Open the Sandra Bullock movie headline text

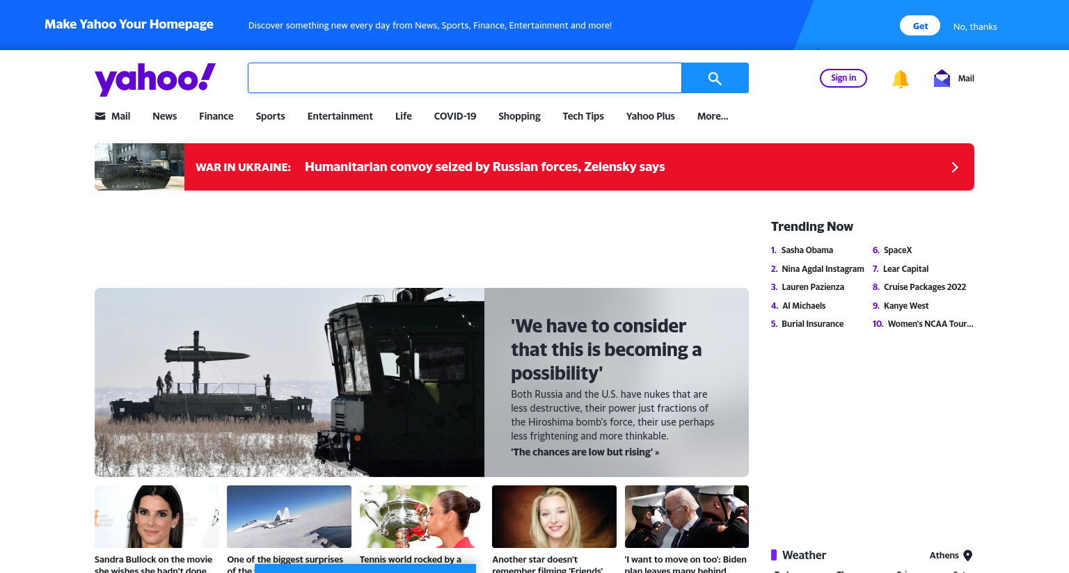[x=154, y=564]
